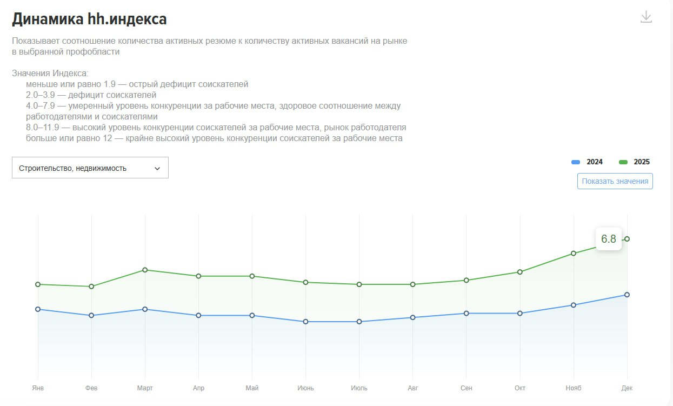Select the December 2024 blue data point
This screenshot has width=673, height=406.
coord(627,295)
